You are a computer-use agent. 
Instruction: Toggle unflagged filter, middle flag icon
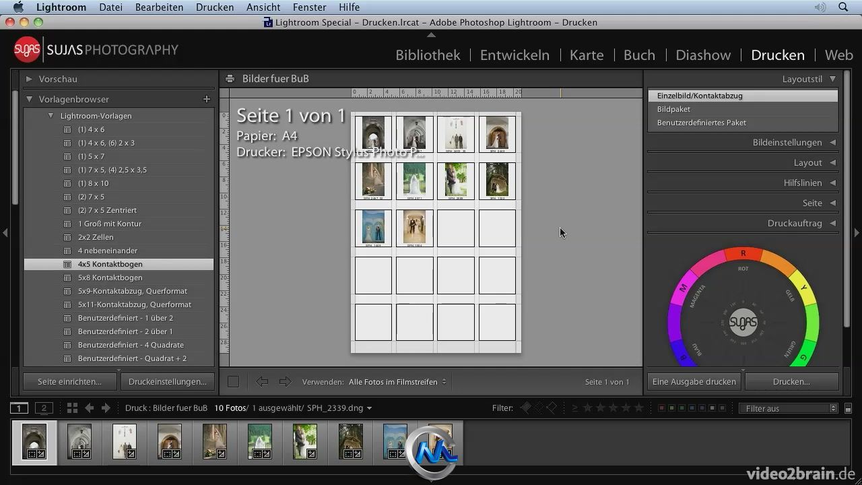(x=539, y=408)
